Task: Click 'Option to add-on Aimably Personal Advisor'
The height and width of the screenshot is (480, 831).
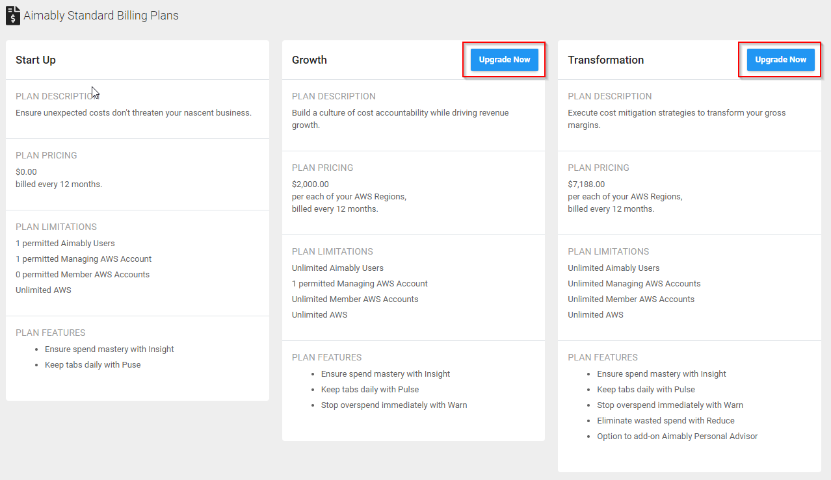Action: [678, 436]
